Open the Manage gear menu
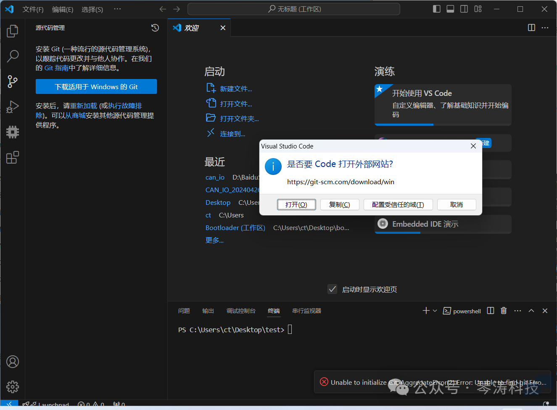This screenshot has width=557, height=410. [x=13, y=387]
